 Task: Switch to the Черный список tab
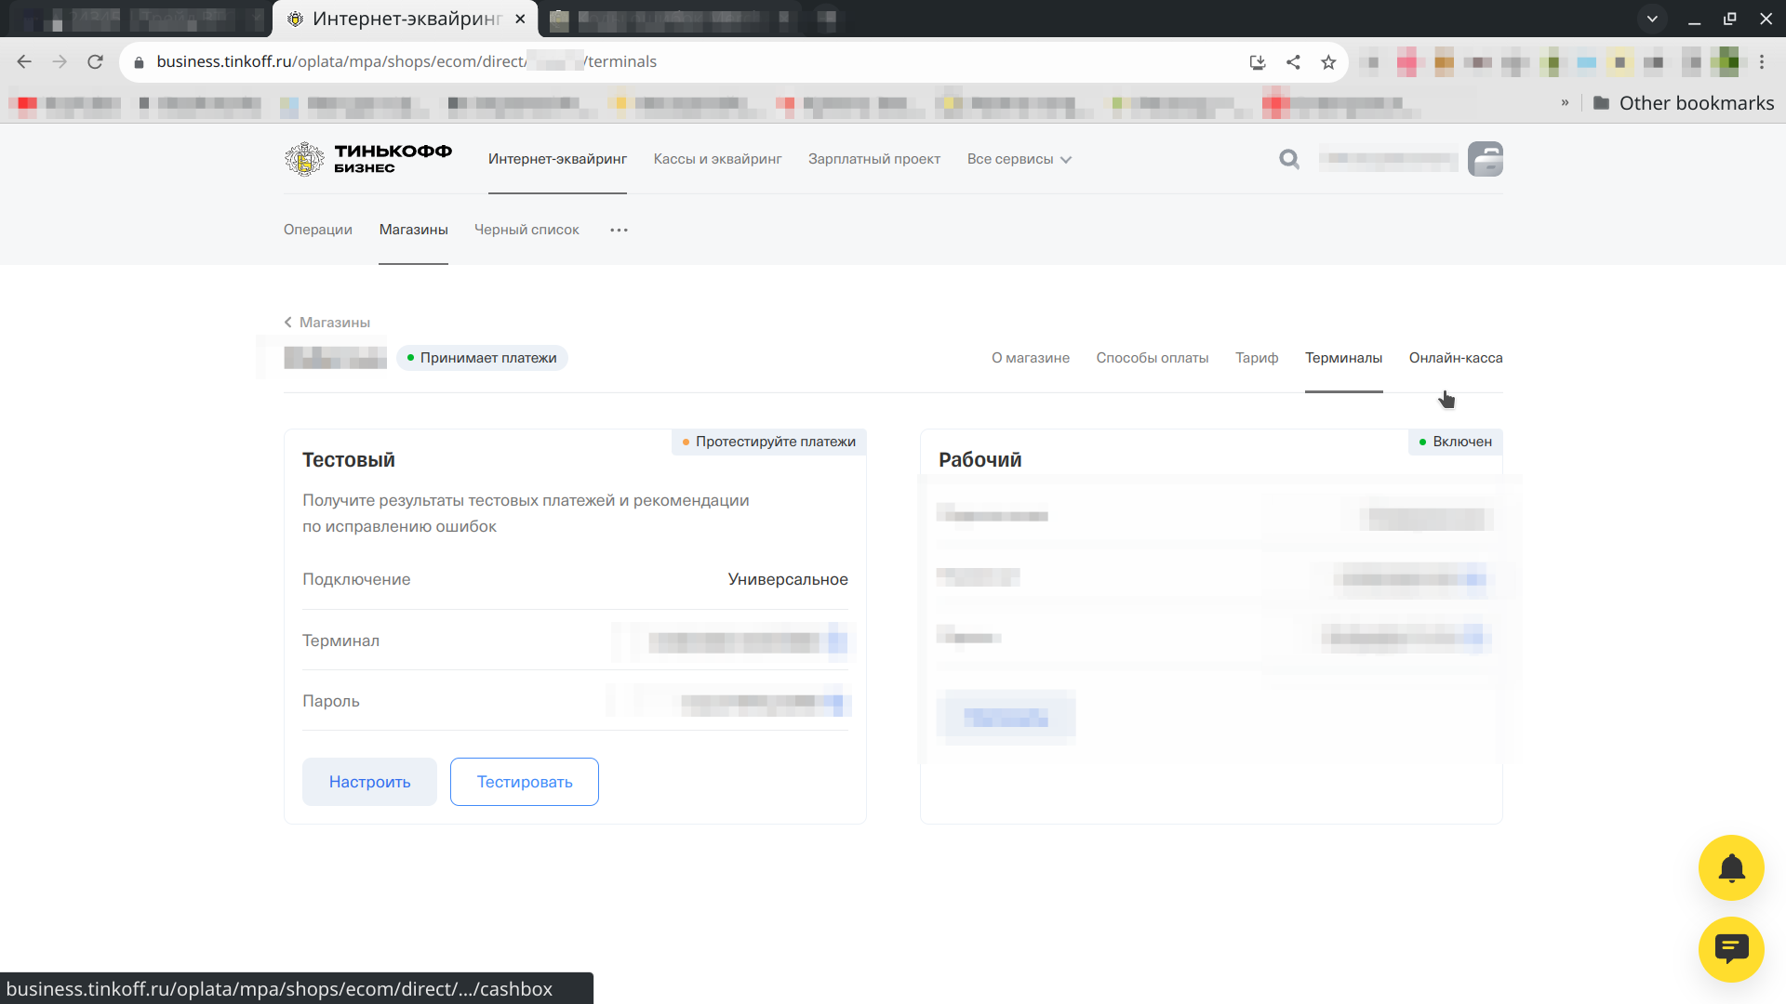[526, 230]
